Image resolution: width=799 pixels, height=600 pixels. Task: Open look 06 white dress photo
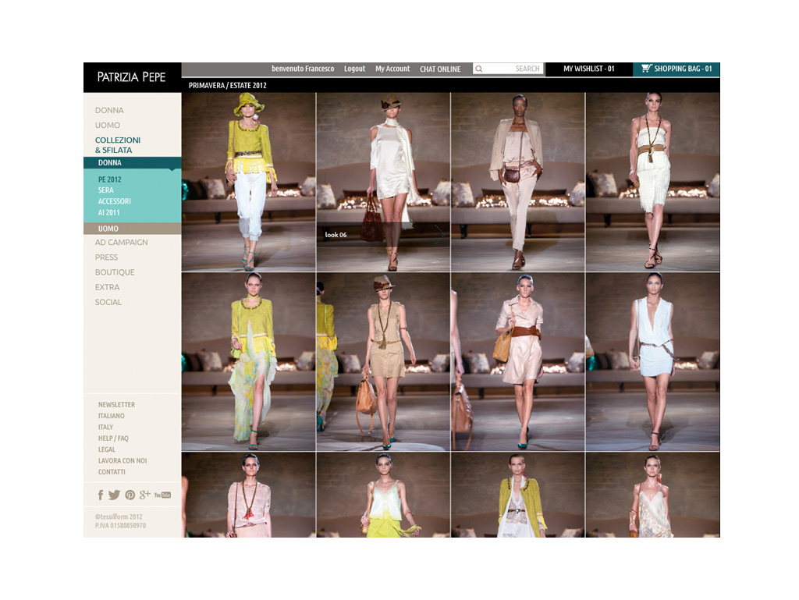pyautogui.click(x=383, y=182)
